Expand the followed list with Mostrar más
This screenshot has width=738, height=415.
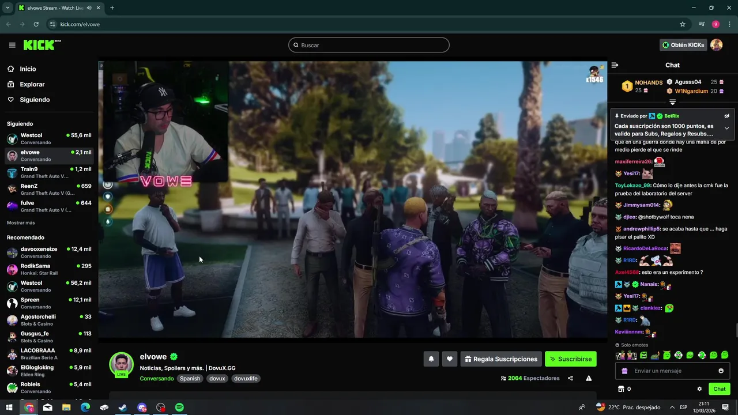pos(21,223)
